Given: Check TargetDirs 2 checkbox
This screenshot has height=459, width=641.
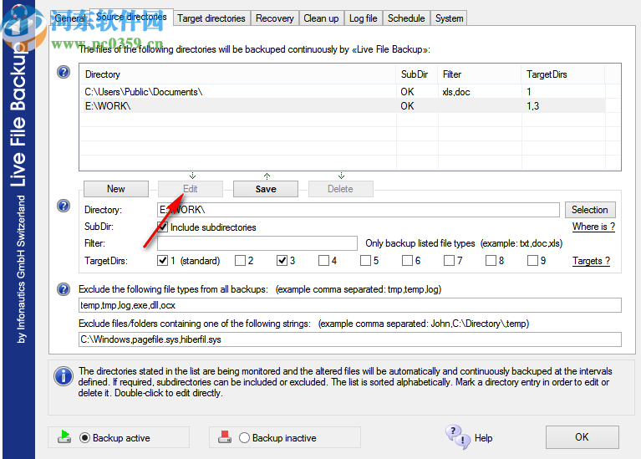Looking at the screenshot, I should (x=241, y=261).
